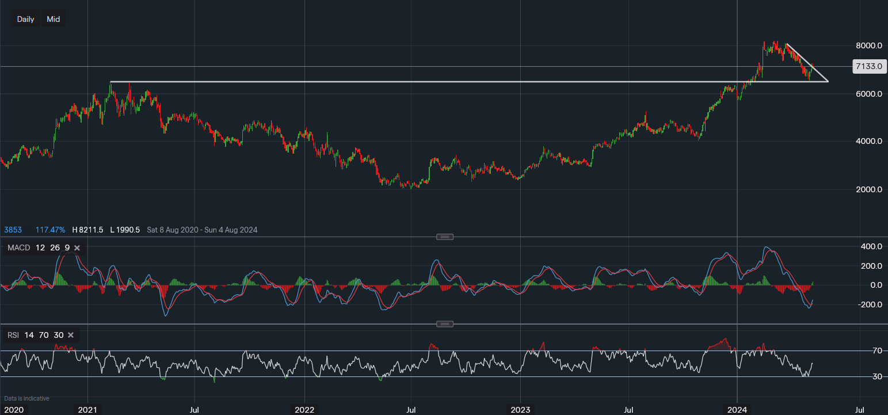Click the 2022 marker on the time axis
The height and width of the screenshot is (415, 888).
pyautogui.click(x=304, y=410)
